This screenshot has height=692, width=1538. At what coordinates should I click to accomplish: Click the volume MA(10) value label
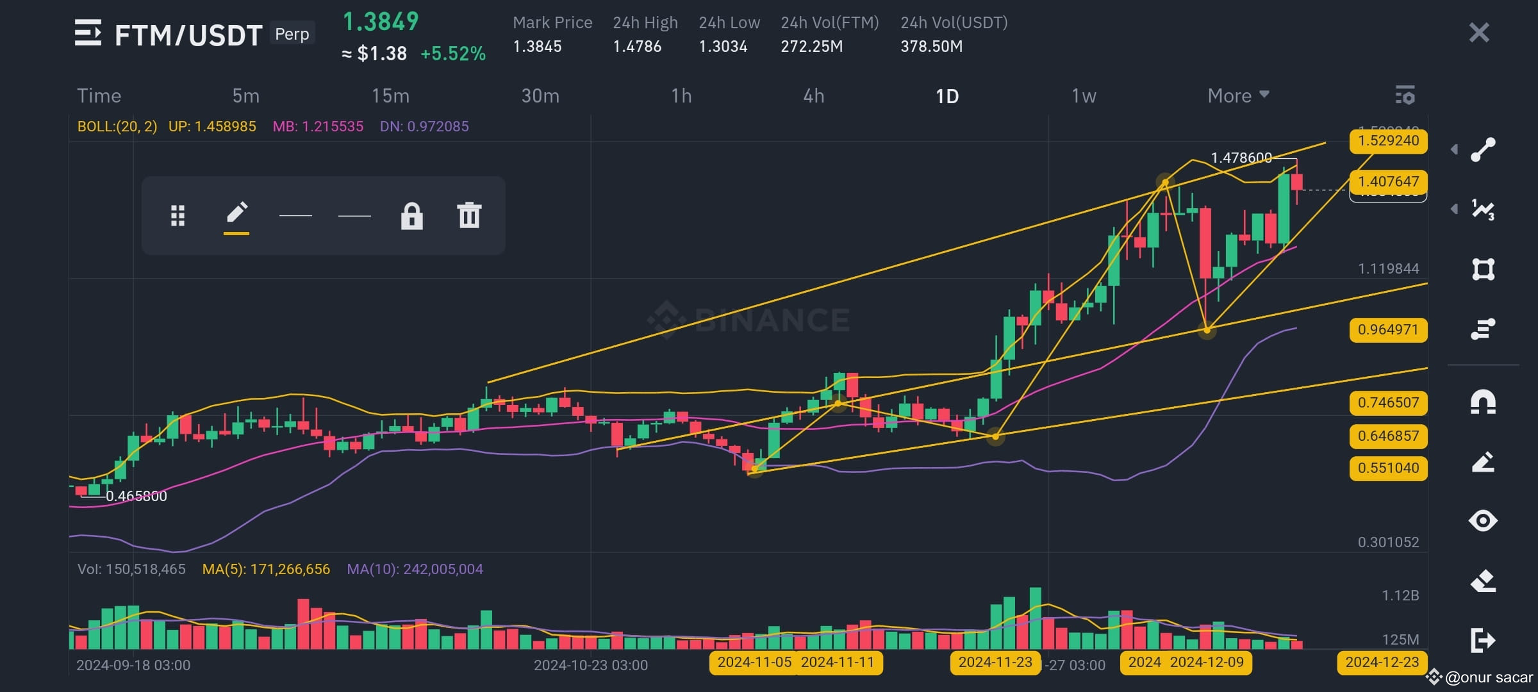(415, 569)
